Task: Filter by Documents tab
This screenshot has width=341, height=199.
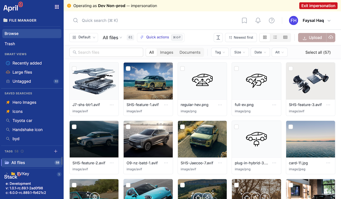Action: 190,52
